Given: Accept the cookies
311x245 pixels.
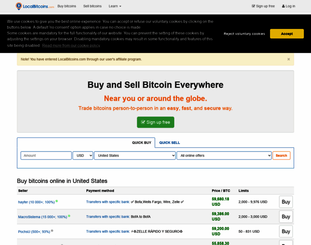Looking at the screenshot, I should (286, 33).
